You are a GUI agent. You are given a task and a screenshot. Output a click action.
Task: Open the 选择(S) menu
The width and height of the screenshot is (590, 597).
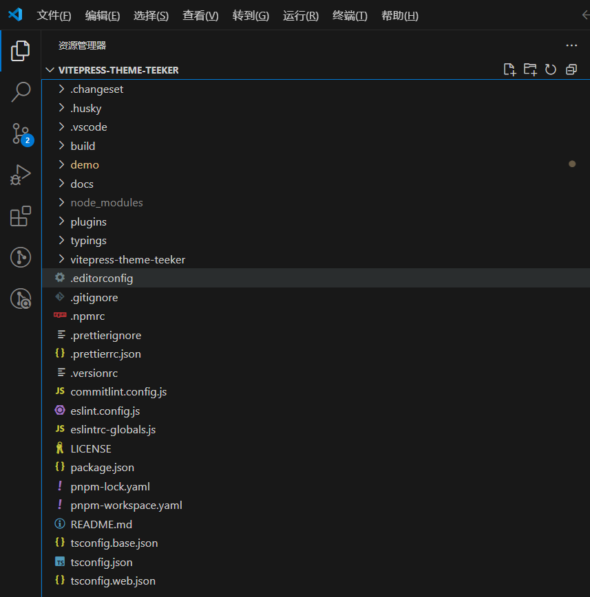click(151, 16)
